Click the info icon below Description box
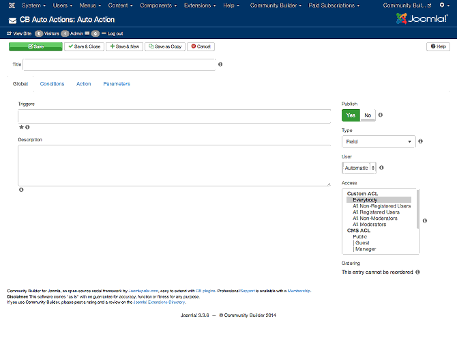Screen dimensions: 457x340 (21, 190)
